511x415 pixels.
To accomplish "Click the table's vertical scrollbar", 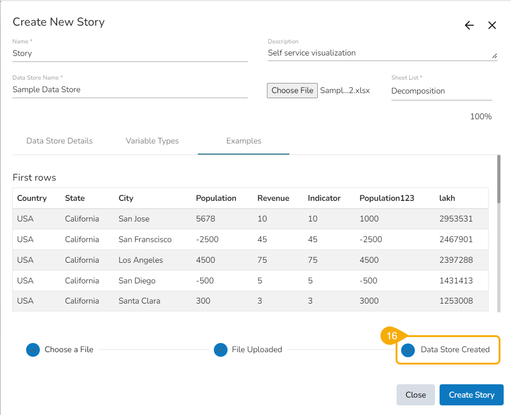I will click(x=499, y=179).
